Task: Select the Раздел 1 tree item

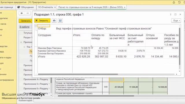Action: pyautogui.click(x=28, y=38)
